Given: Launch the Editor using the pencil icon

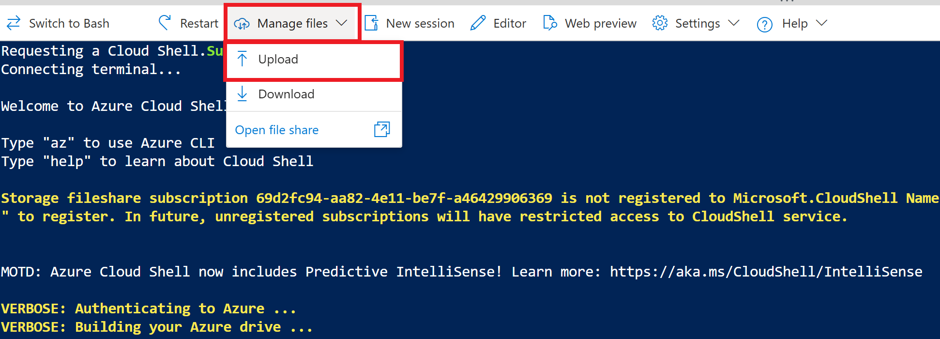Looking at the screenshot, I should (x=477, y=23).
